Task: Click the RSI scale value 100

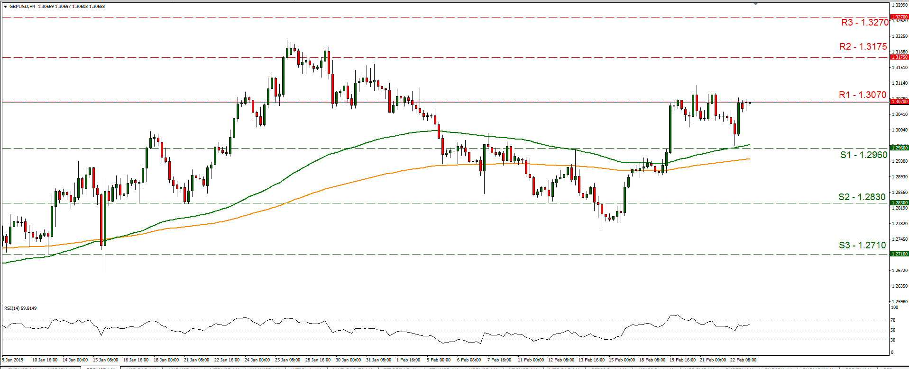Action: pos(895,307)
